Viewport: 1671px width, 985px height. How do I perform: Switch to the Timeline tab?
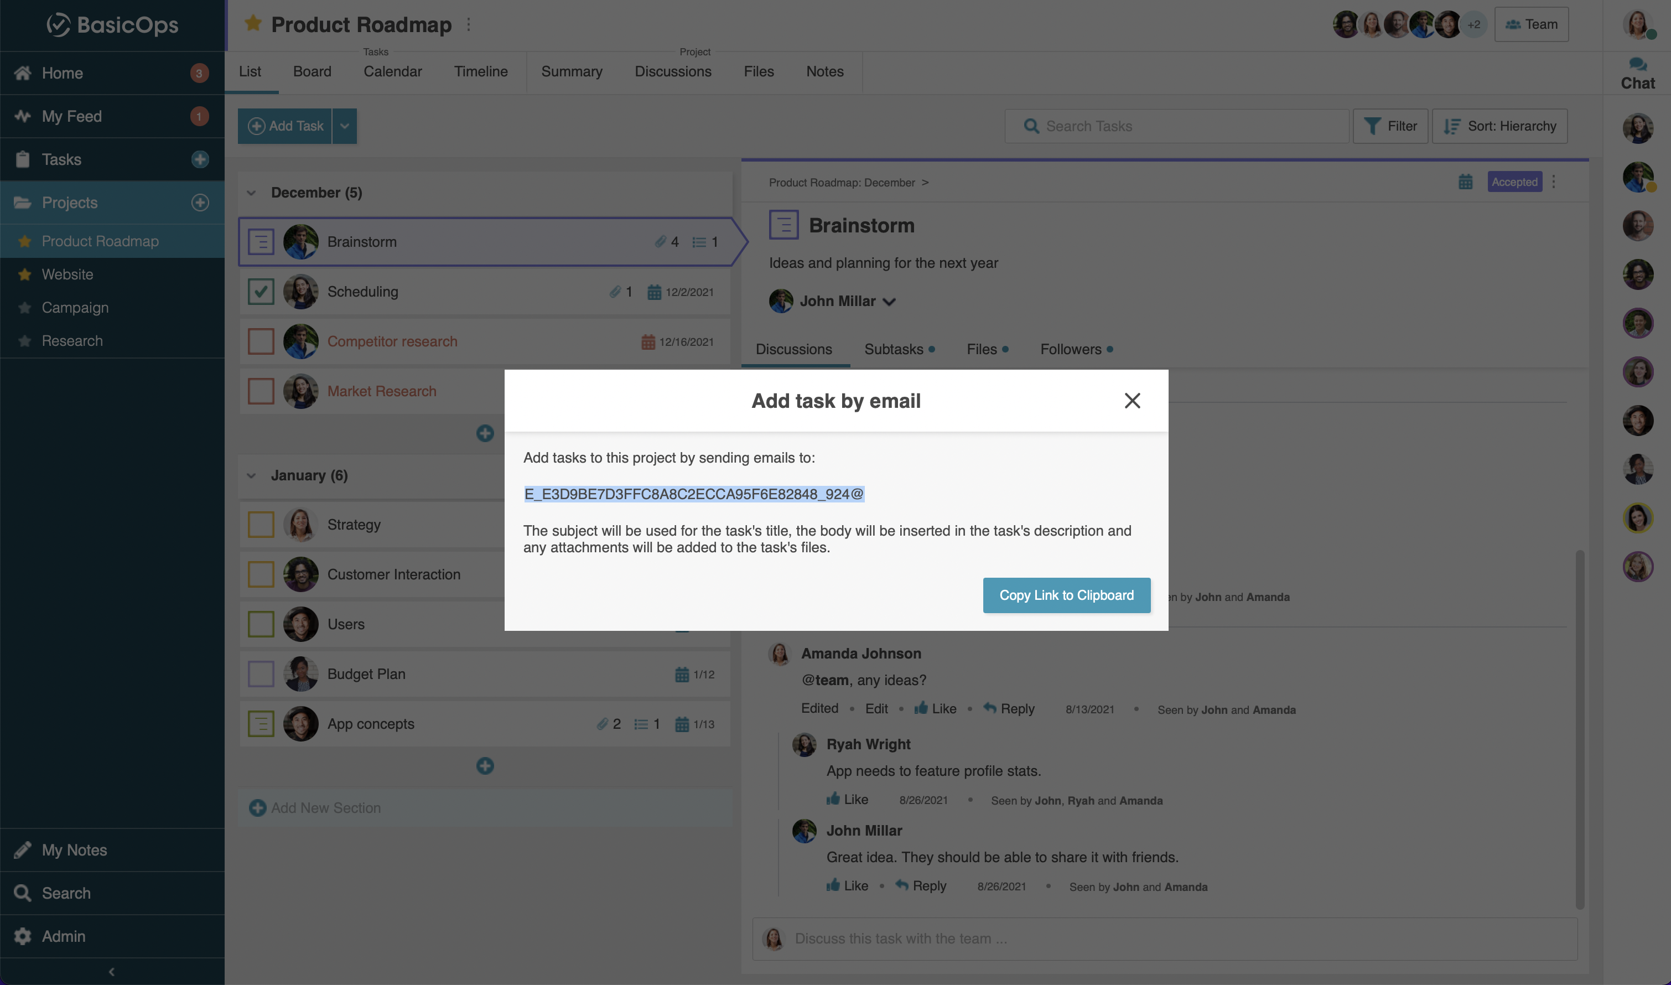tap(480, 72)
